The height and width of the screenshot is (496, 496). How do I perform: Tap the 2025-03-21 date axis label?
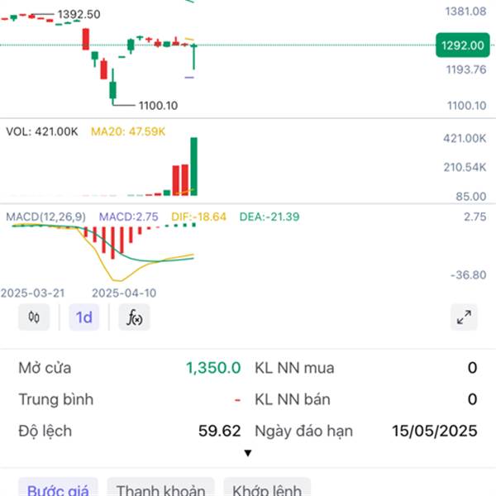[32, 293]
